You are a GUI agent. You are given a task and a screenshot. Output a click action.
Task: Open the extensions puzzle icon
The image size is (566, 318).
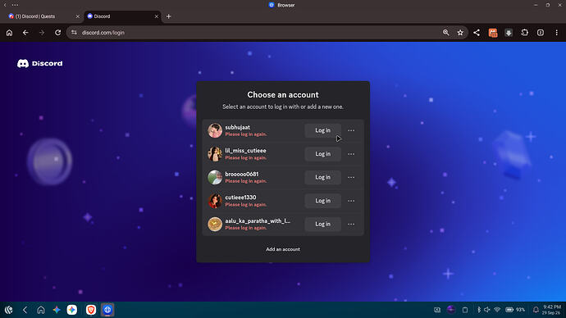tap(524, 33)
